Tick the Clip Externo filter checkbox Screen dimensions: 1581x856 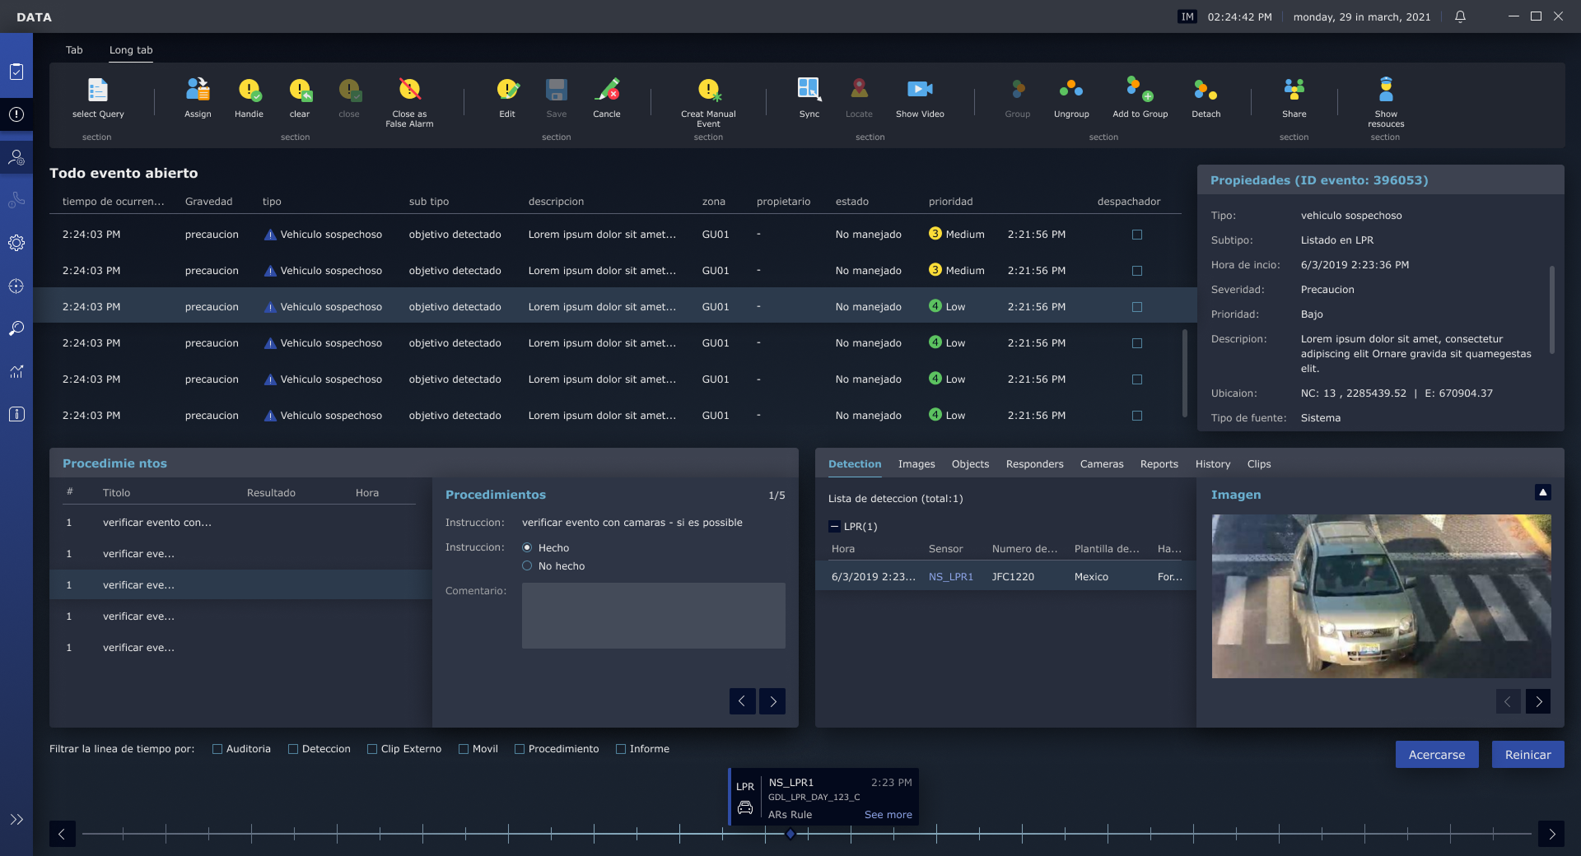pyautogui.click(x=372, y=749)
